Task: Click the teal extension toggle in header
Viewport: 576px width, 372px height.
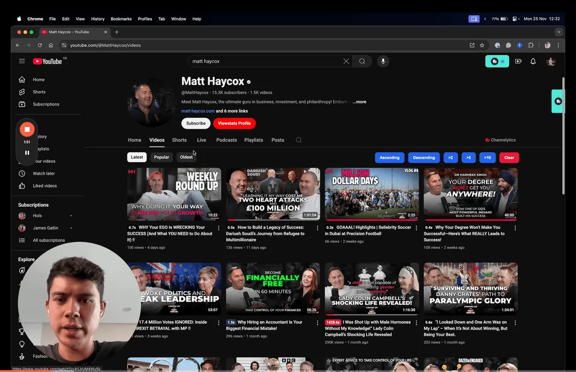Action: (x=497, y=61)
